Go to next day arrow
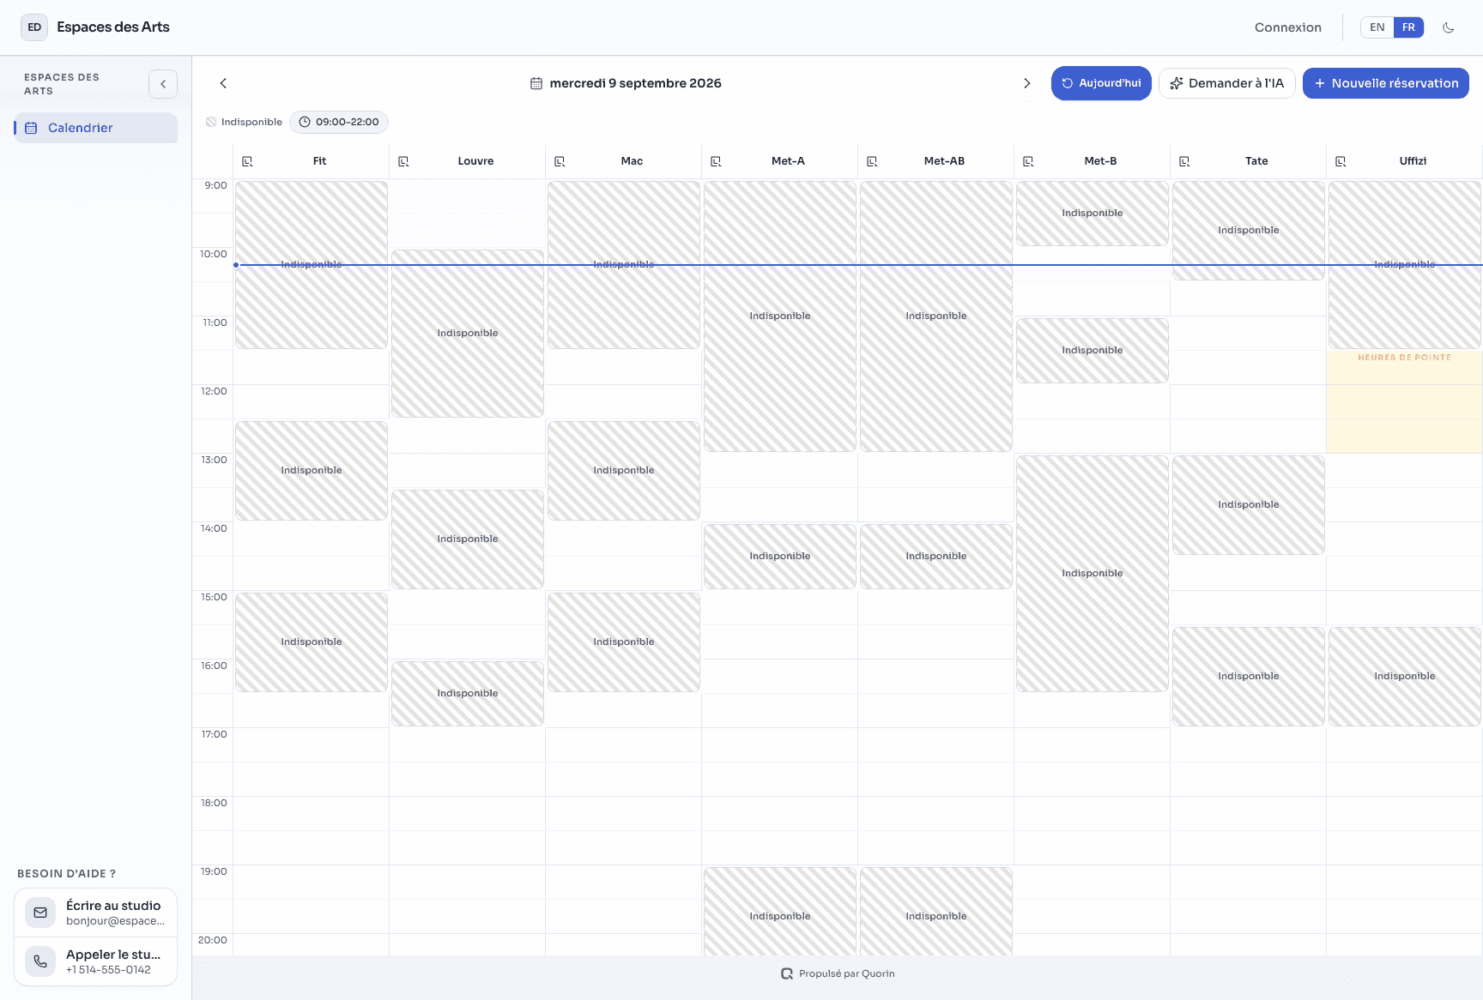 pyautogui.click(x=1026, y=83)
